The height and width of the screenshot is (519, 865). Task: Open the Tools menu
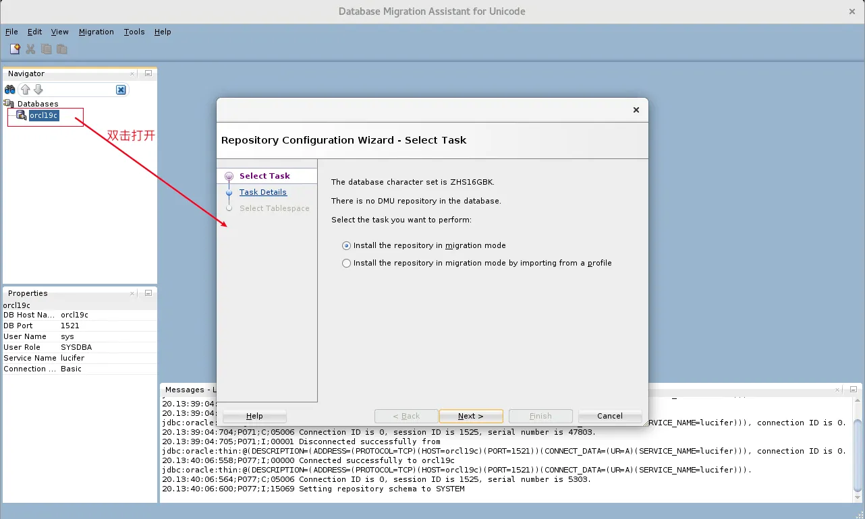point(134,32)
